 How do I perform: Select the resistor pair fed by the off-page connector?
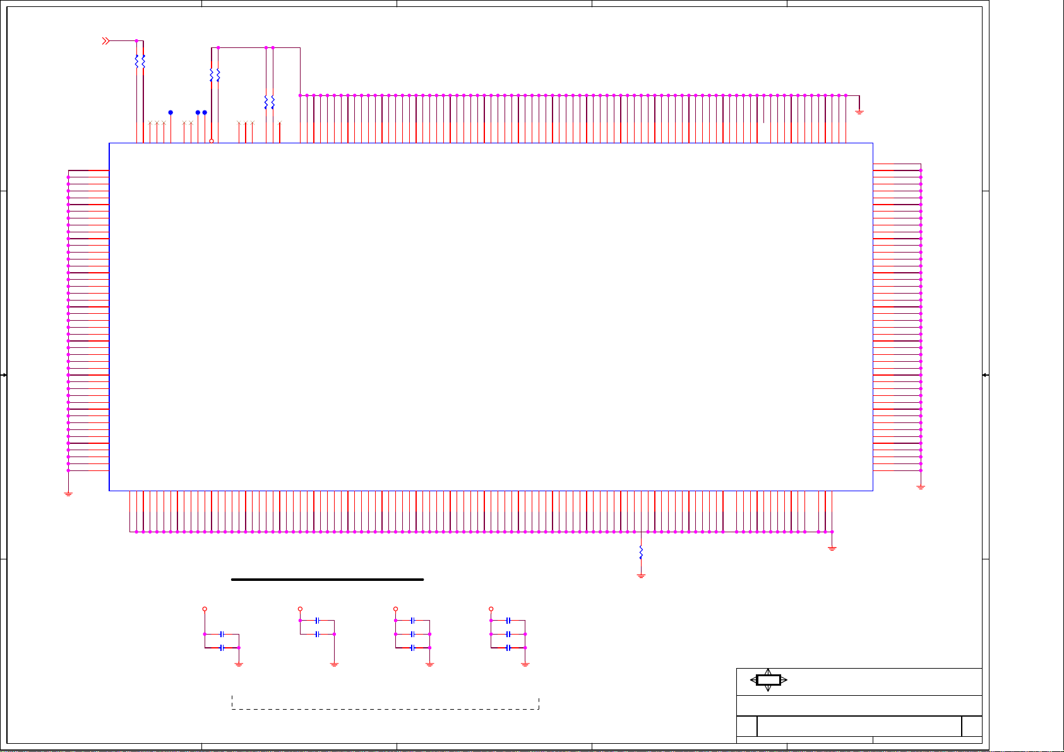140,62
